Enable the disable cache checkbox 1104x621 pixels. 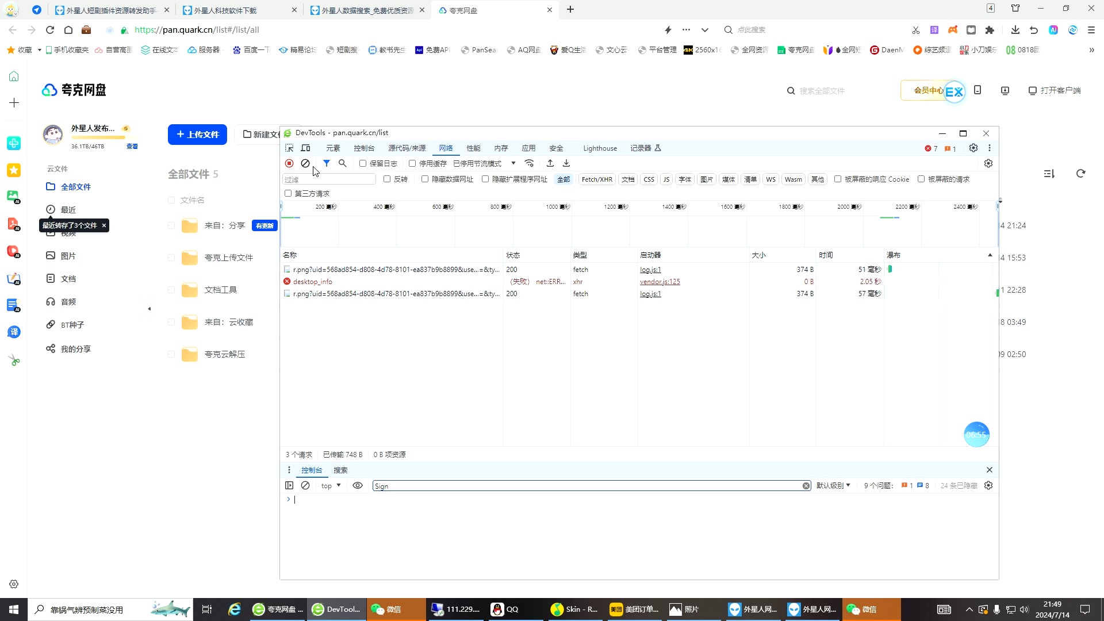pyautogui.click(x=412, y=164)
